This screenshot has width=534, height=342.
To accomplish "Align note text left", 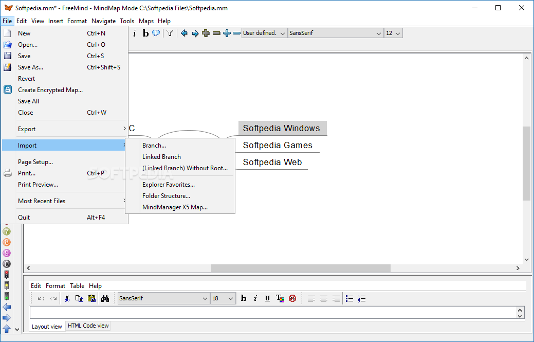I will click(311, 298).
